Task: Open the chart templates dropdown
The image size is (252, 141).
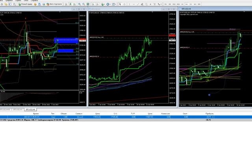Action: [x=114, y=4]
